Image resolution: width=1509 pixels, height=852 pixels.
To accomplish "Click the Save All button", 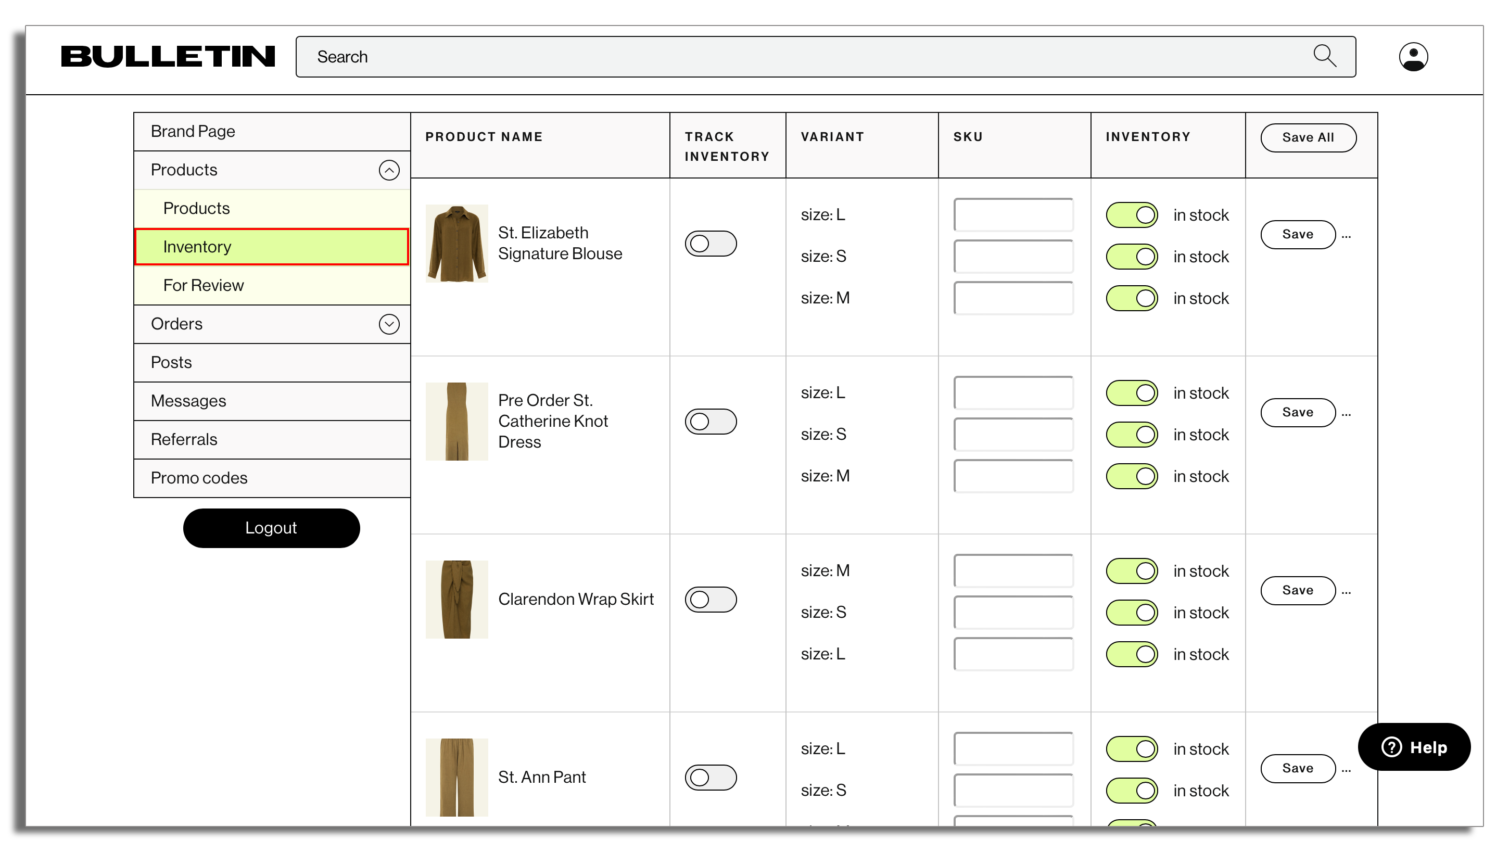I will (1308, 137).
